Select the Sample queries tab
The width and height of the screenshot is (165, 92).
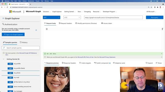point(10,42)
